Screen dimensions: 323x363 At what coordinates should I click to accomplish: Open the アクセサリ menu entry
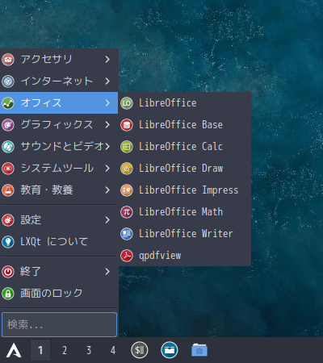(59, 60)
